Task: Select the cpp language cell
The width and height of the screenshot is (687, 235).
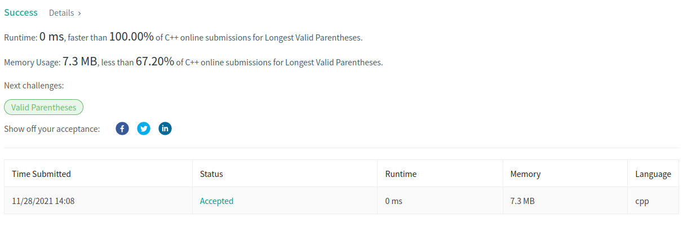Action: 642,201
